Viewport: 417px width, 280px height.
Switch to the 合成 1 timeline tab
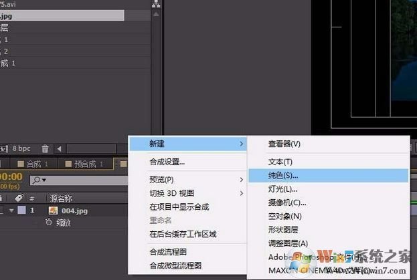click(33, 164)
